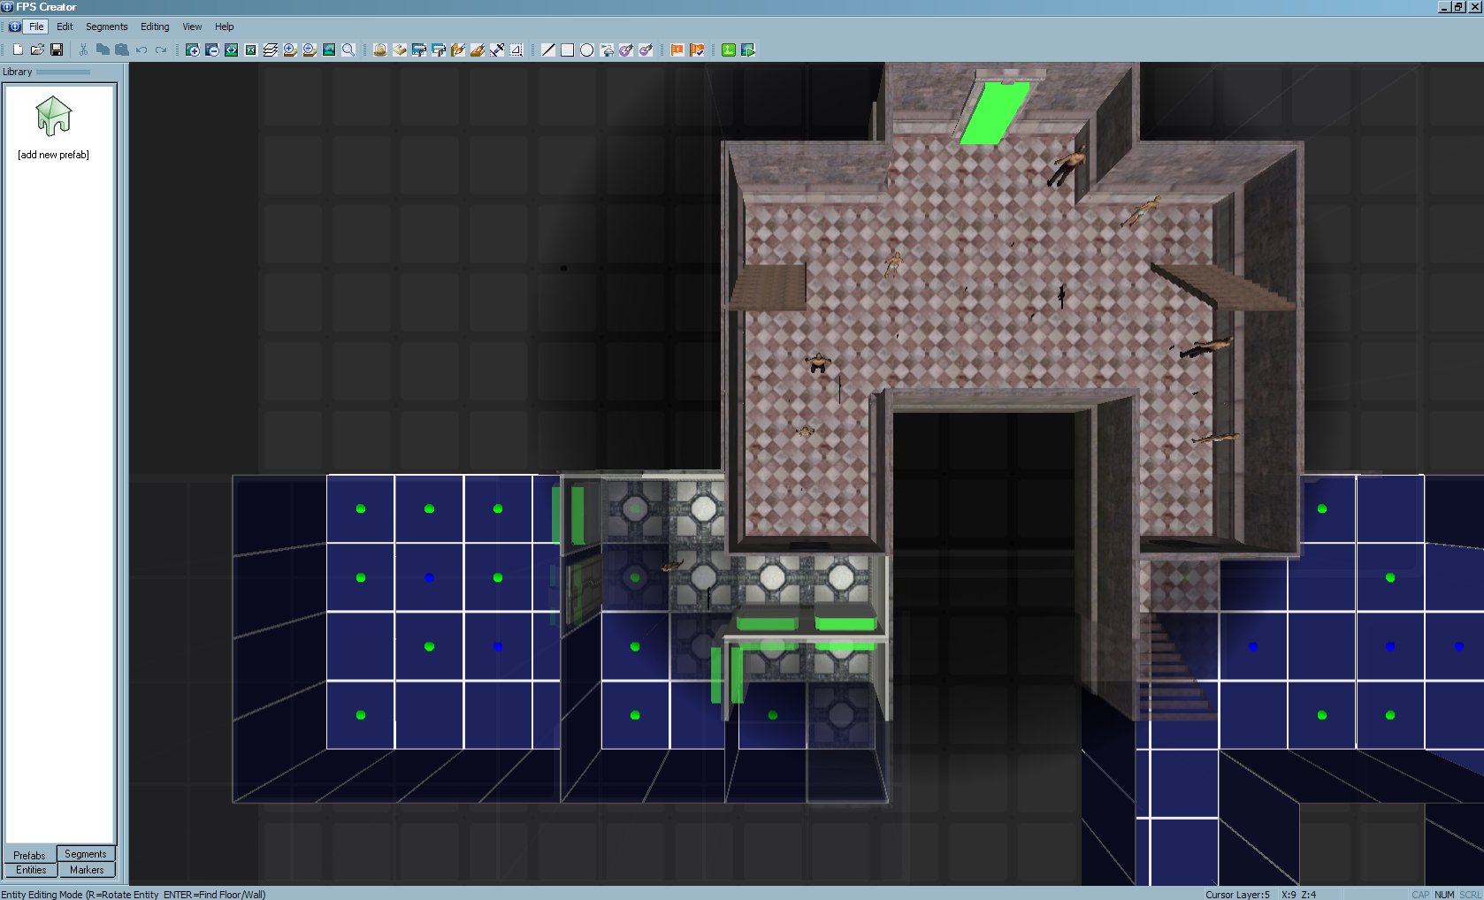Zoom out of the map view (minus icon)
The width and height of the screenshot is (1484, 900).
(212, 50)
